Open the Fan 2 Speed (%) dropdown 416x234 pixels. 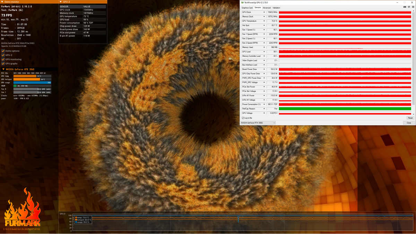point(264,38)
